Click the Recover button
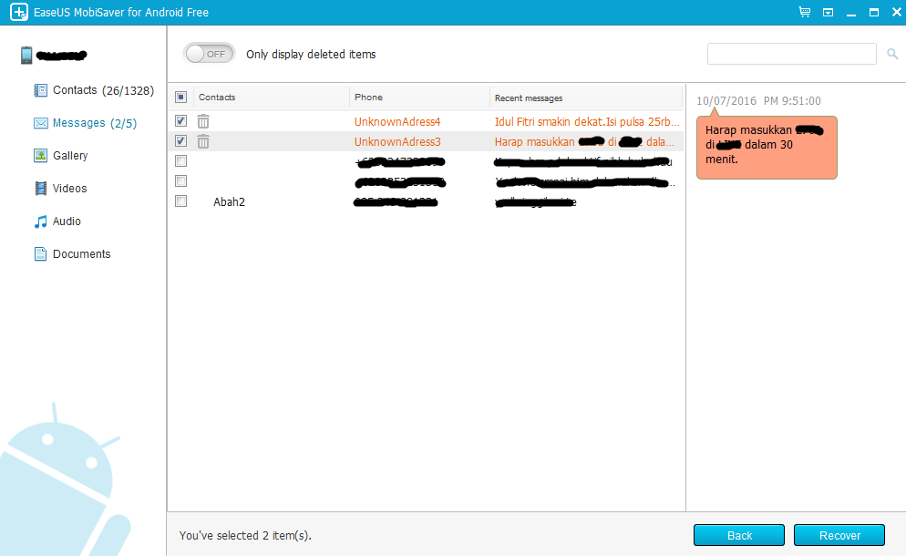The height and width of the screenshot is (556, 906). click(x=839, y=535)
